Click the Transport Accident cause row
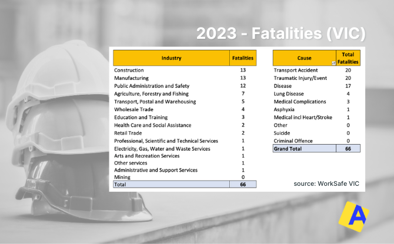 (316, 70)
